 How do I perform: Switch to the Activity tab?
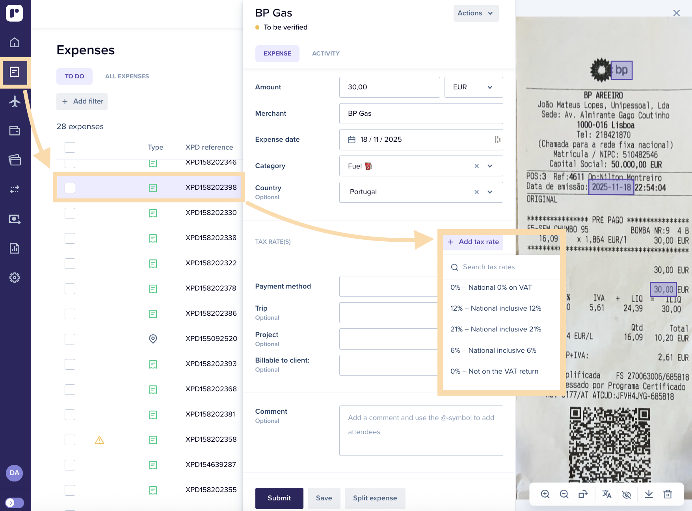point(326,54)
